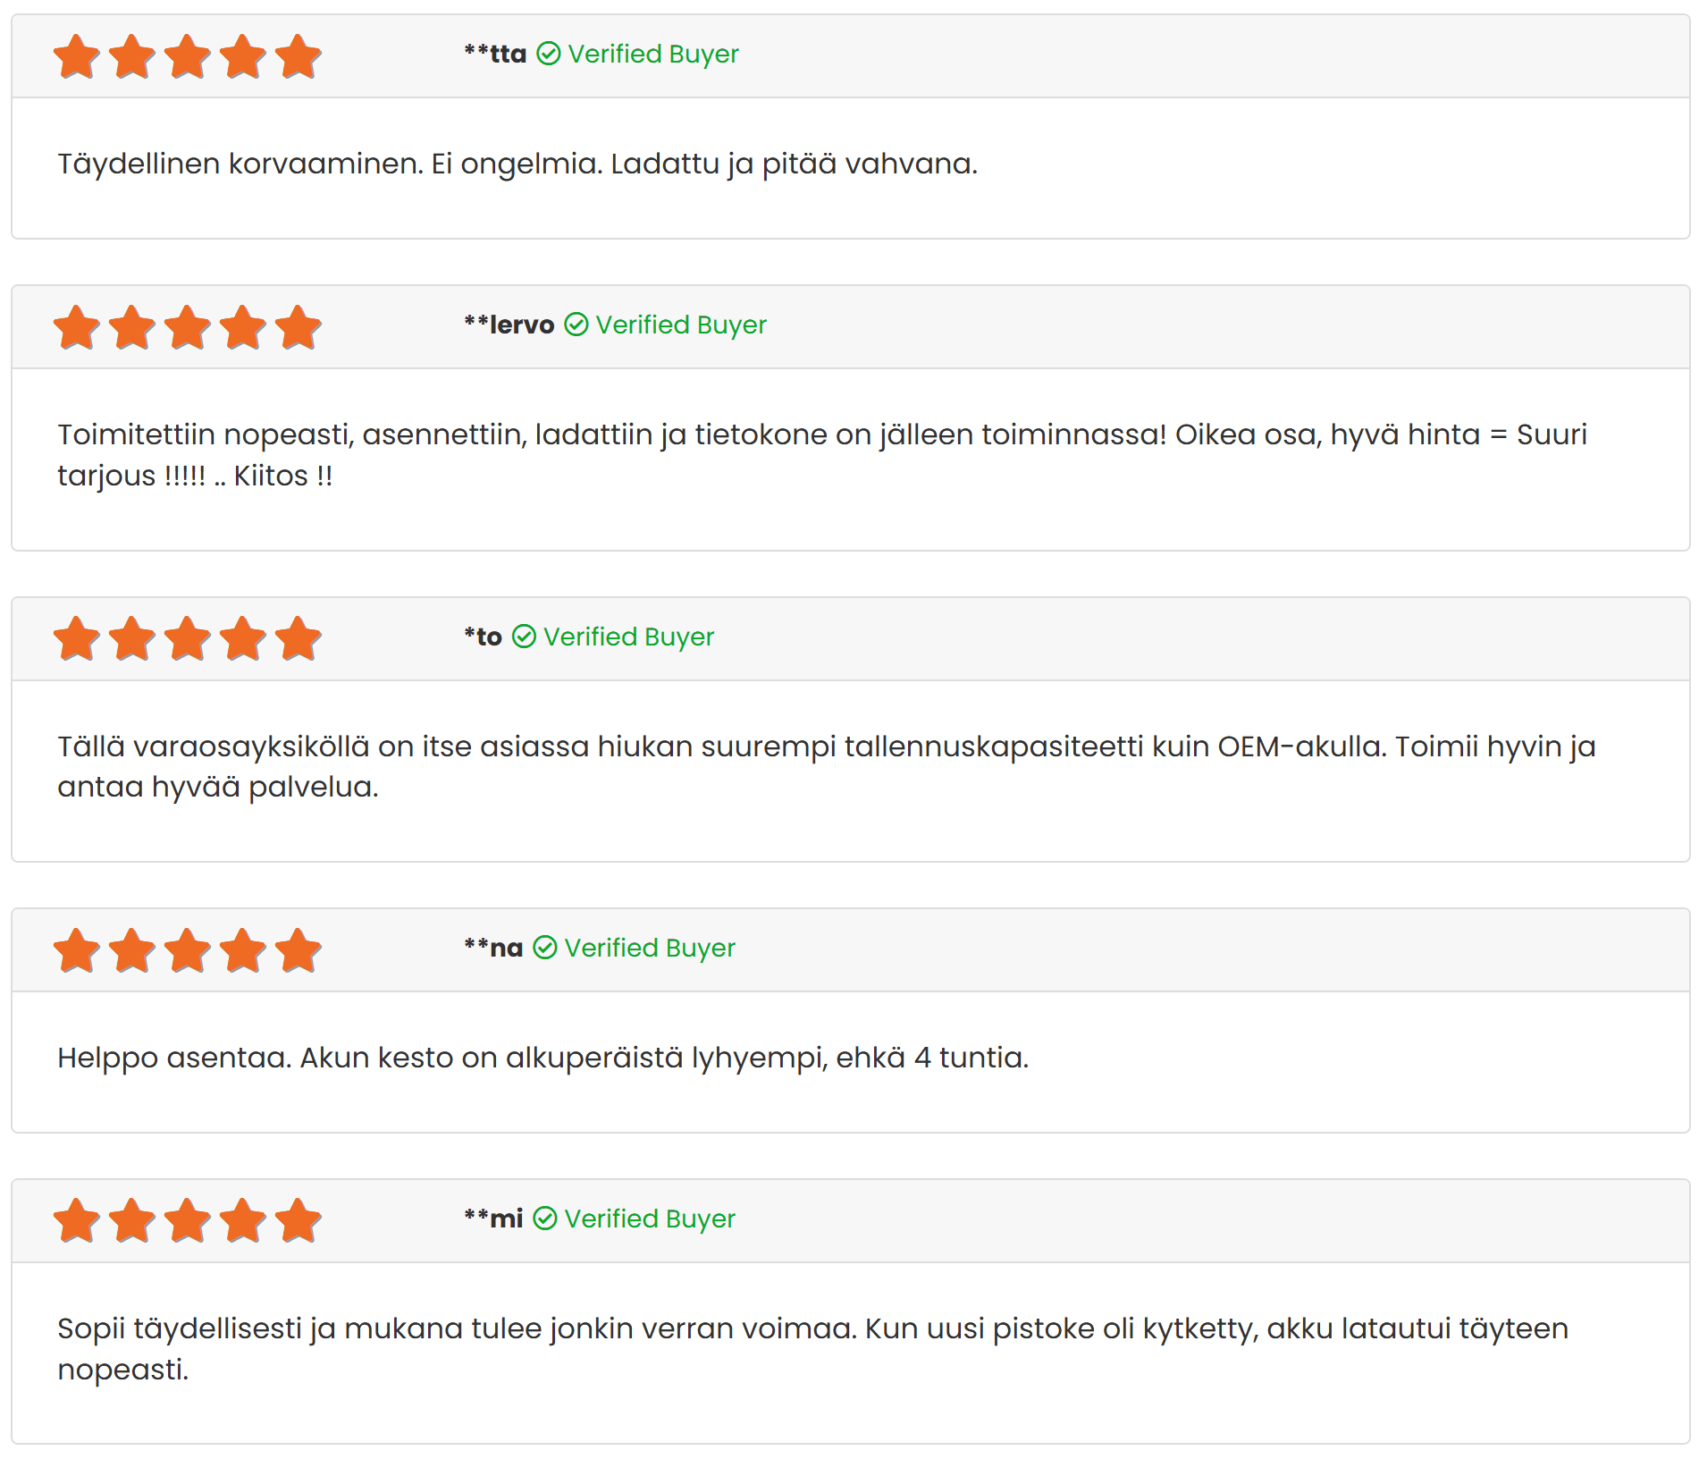Click the review text mentioning 'OEM-akulla'

coord(826,766)
